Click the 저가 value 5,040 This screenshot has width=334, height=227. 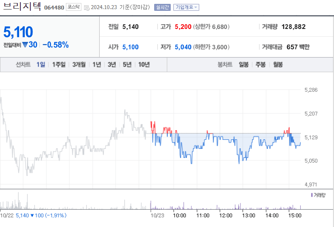(x=183, y=47)
